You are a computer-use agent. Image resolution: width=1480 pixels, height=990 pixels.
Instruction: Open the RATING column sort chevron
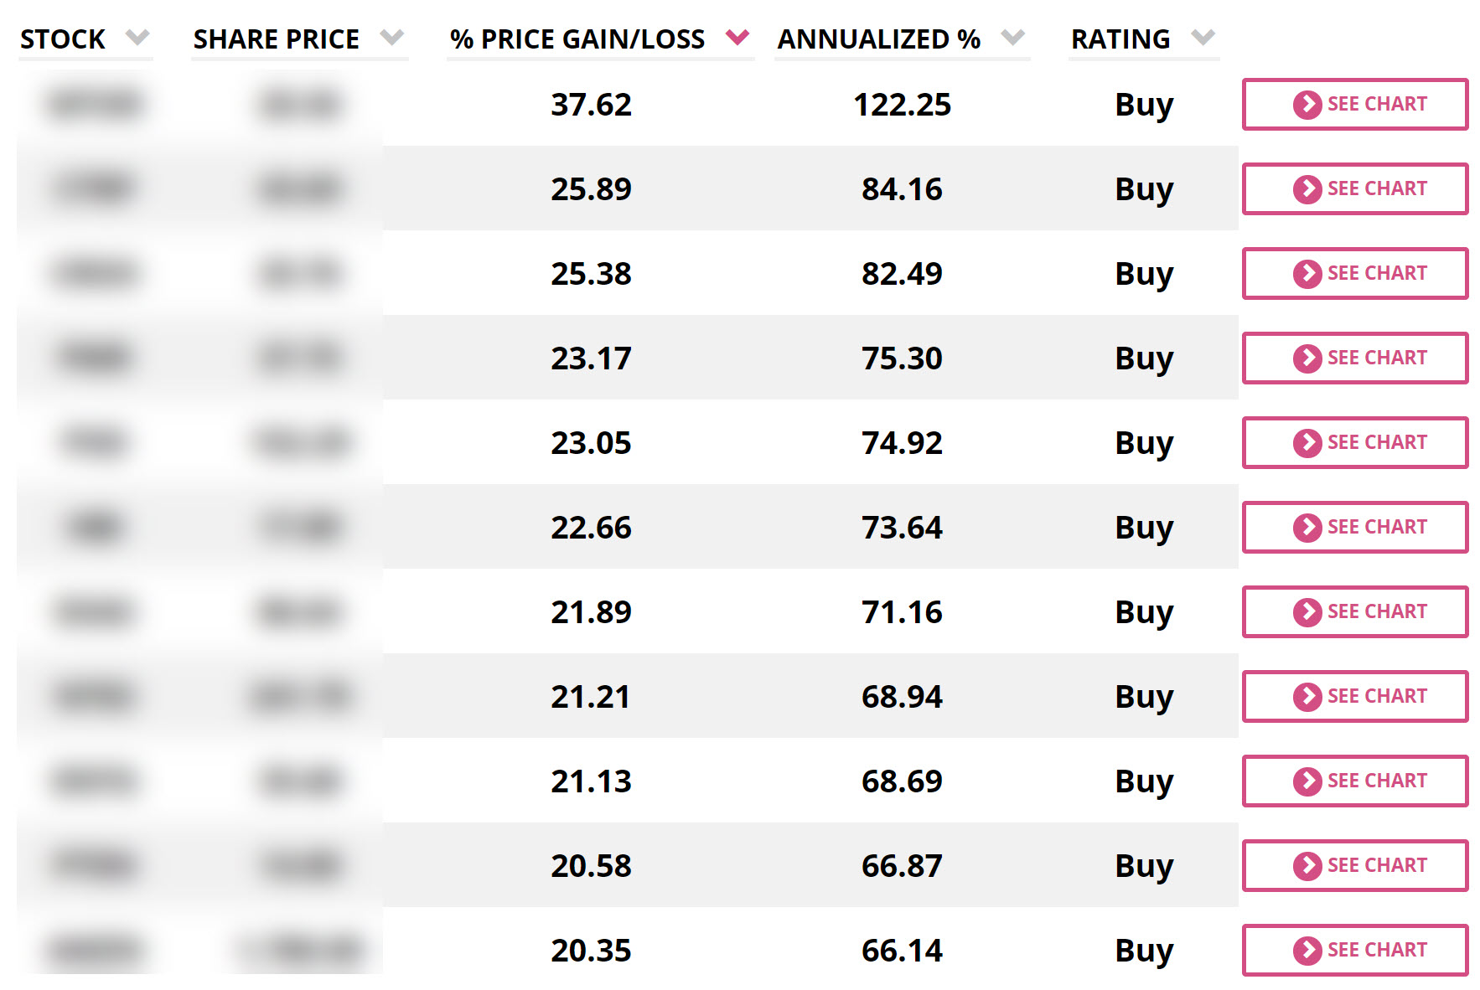point(1203,37)
